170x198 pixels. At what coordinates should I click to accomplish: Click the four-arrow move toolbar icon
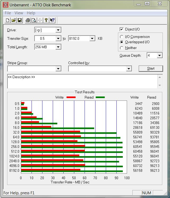pyautogui.click(x=40, y=20)
